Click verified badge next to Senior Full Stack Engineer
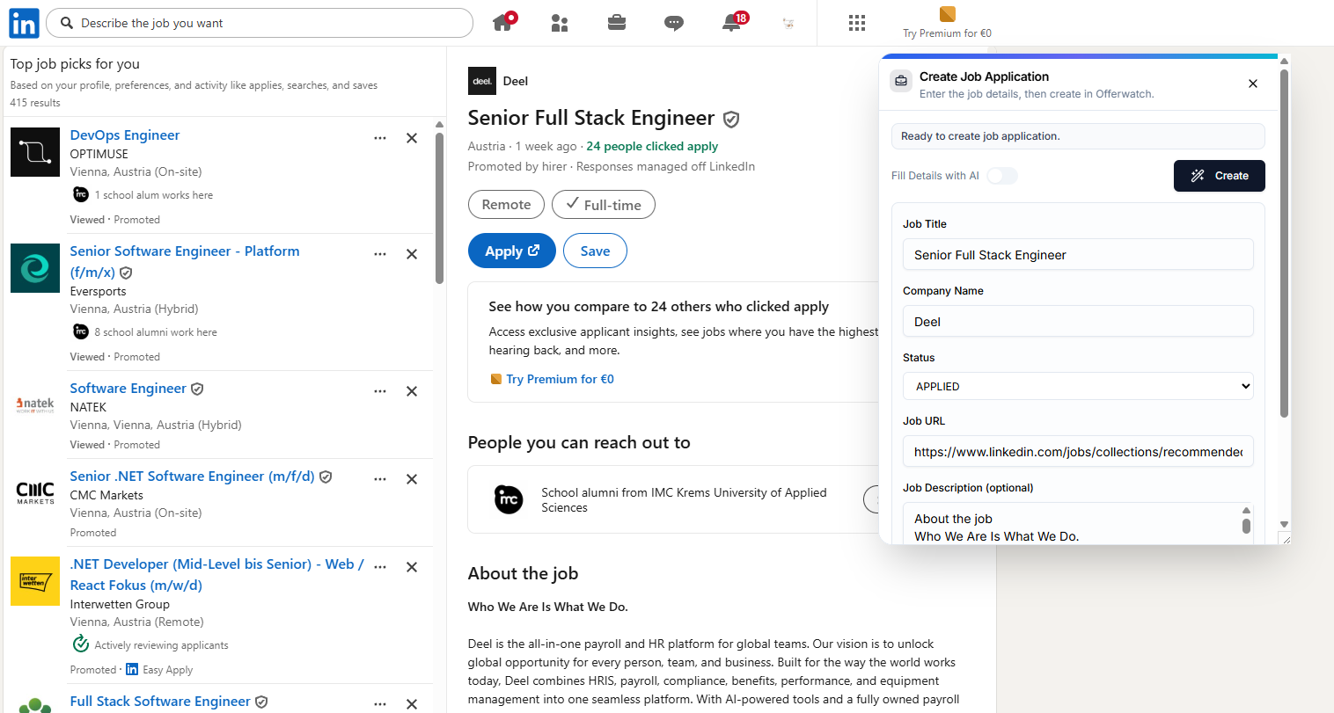Screen dimensions: 1334x713 pos(731,119)
